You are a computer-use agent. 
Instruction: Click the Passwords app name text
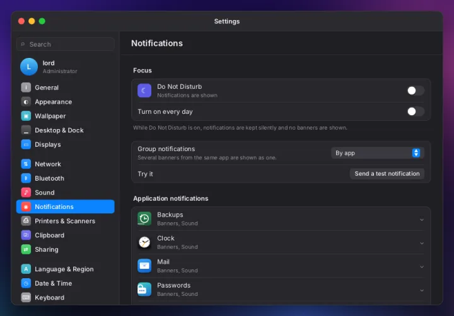tap(174, 285)
